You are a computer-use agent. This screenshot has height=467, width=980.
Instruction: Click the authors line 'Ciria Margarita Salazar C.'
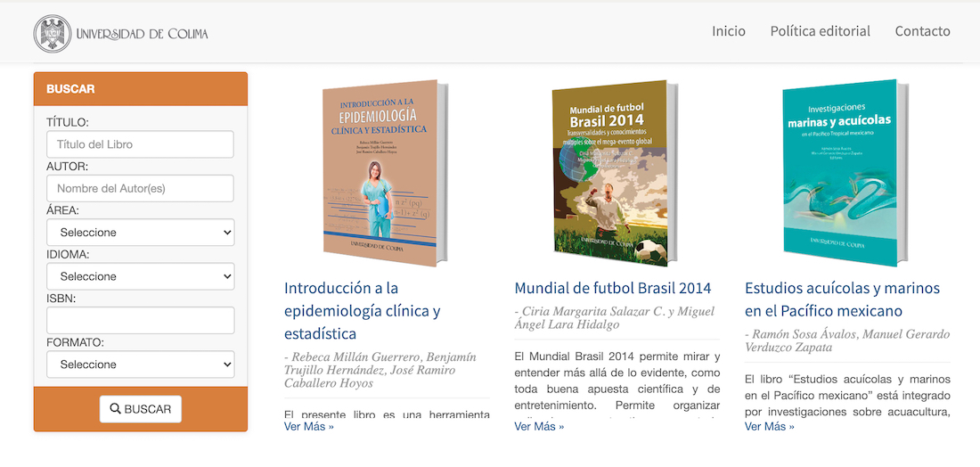pos(614,317)
